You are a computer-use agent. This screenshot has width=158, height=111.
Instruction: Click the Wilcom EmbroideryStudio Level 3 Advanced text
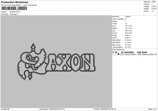pyautogui.click(x=19, y=5)
